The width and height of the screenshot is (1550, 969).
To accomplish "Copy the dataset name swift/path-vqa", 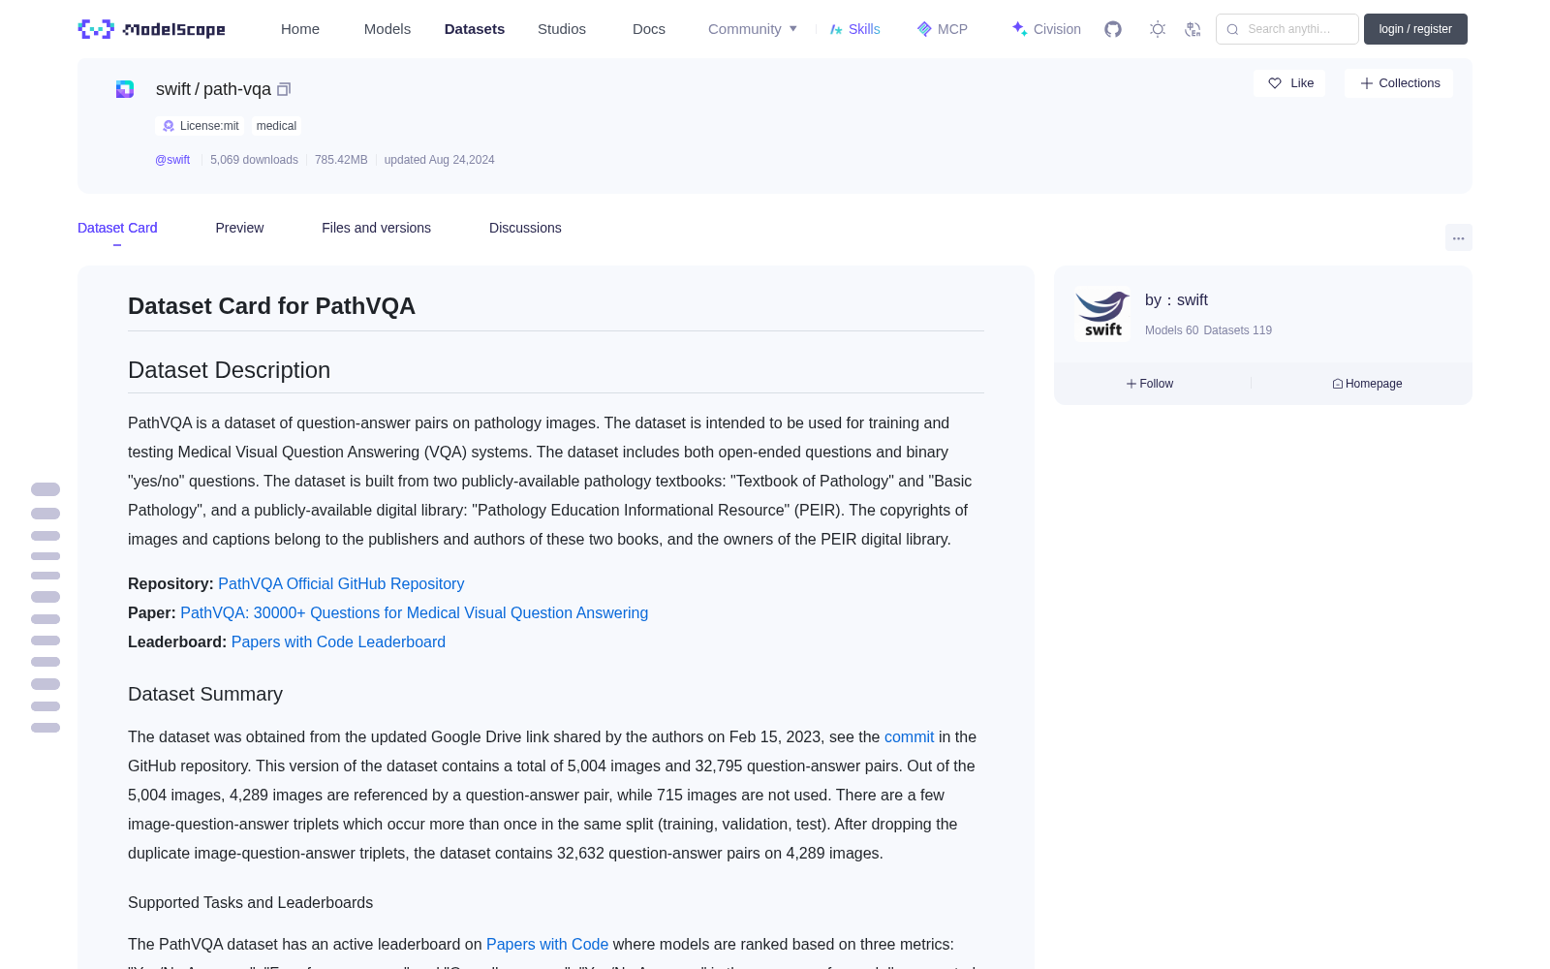I will tap(284, 89).
